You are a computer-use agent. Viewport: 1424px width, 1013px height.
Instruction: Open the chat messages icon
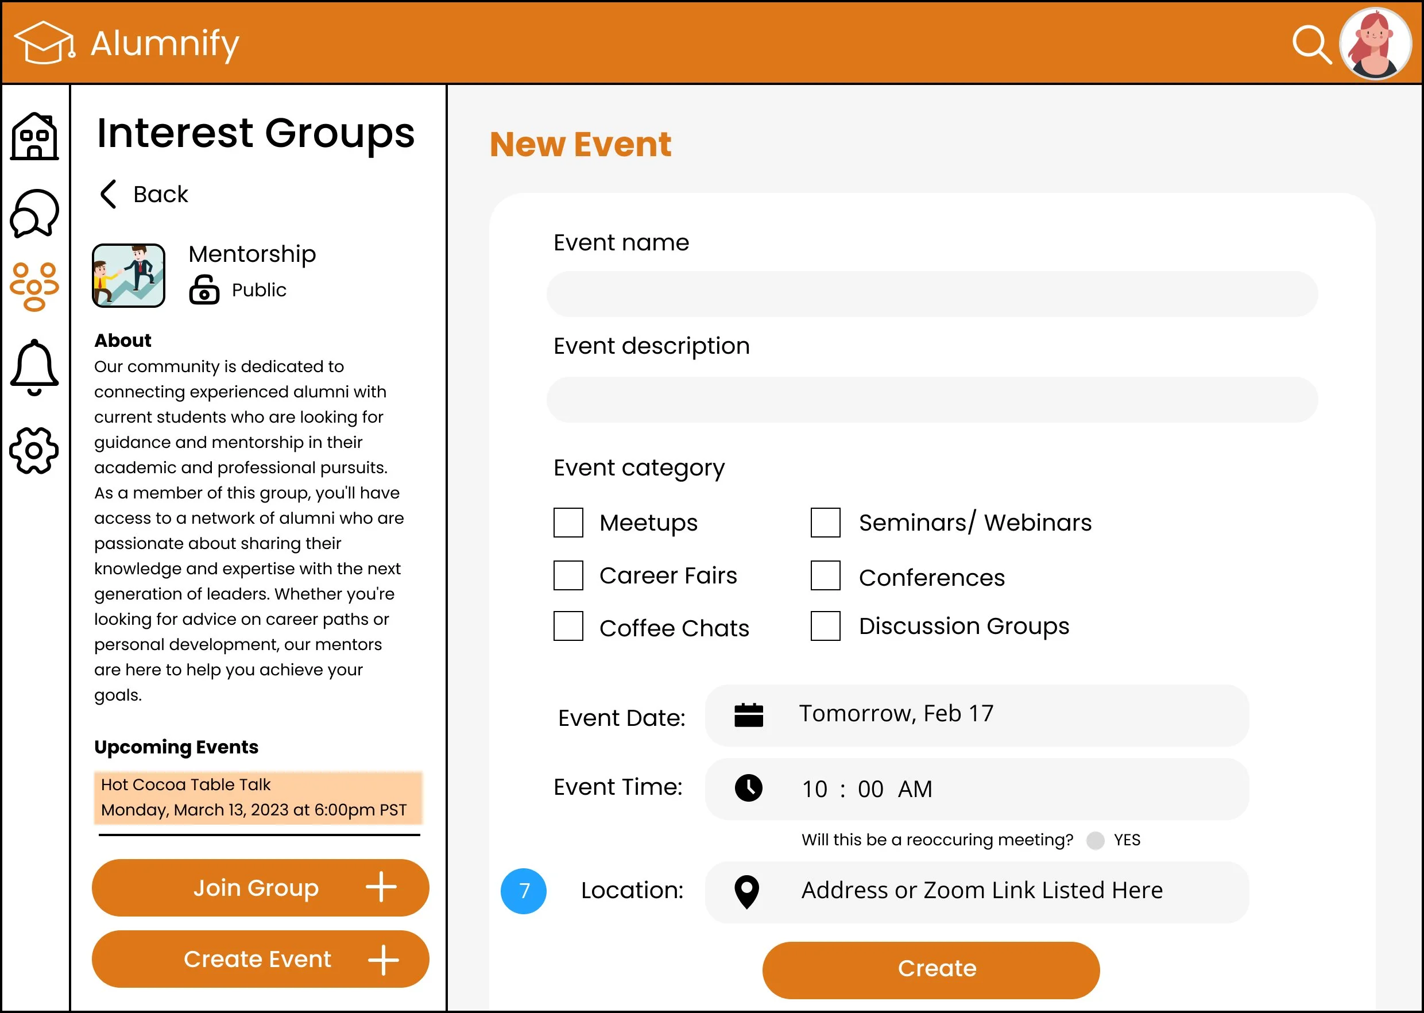(34, 213)
